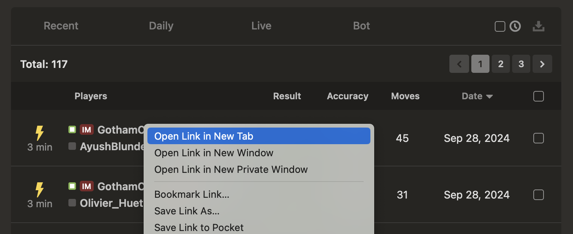
Task: Click the IM badge in the second game row
Action: click(87, 186)
